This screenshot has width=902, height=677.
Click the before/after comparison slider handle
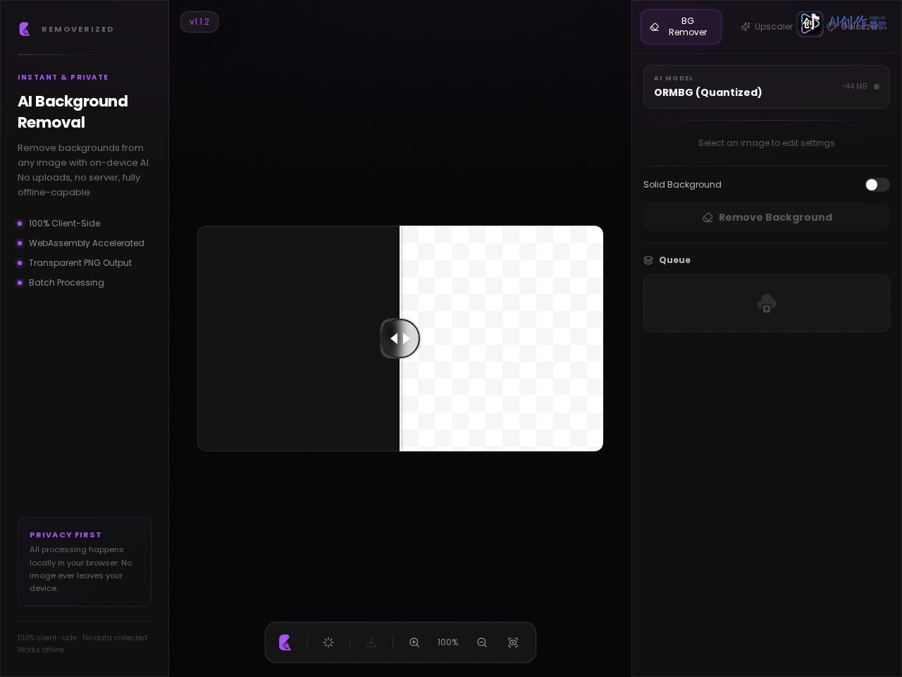(x=400, y=338)
